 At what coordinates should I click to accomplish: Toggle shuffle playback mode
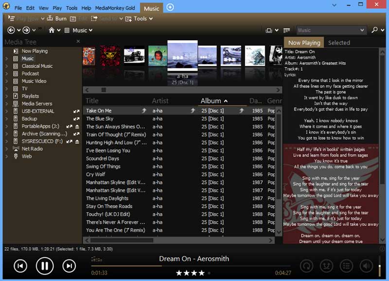coord(326,265)
